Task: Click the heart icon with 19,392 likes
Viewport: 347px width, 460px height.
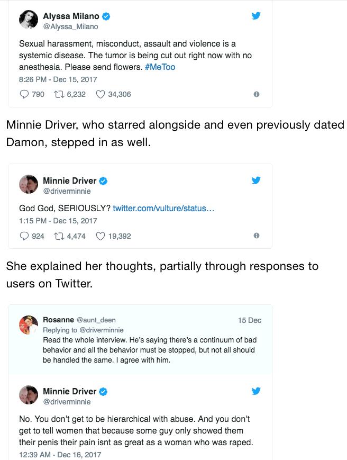Action: coord(100,236)
